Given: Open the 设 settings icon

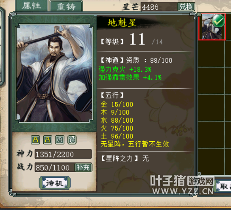Looking at the screenshot, I should [x=72, y=140].
